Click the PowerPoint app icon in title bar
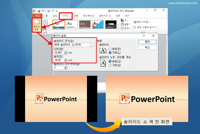Image resolution: width=200 pixels, height=134 pixels. click(34, 11)
